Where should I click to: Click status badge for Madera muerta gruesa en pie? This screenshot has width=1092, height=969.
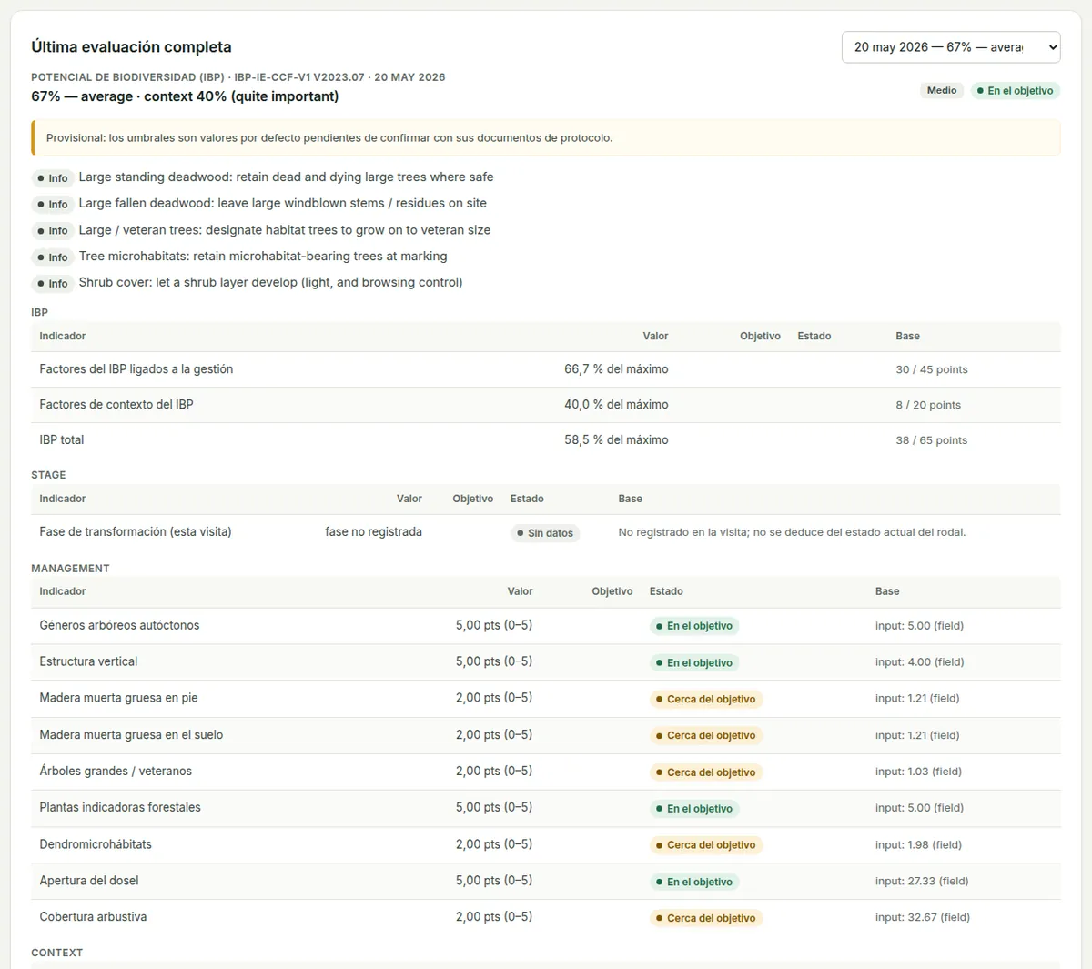[x=706, y=700]
